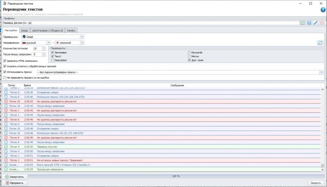Enable the Description checkbox
327x187 pixels.
pos(52,60)
